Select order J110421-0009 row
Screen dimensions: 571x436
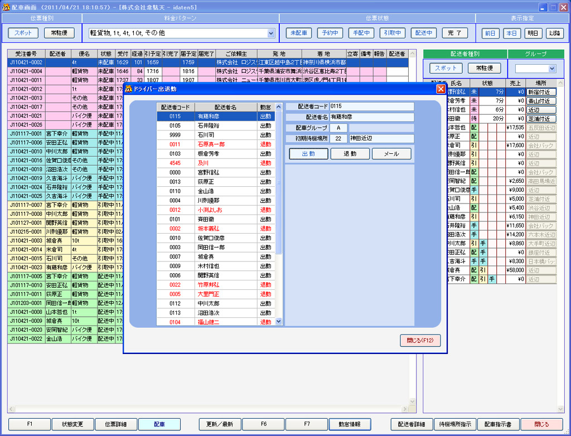coord(66,321)
